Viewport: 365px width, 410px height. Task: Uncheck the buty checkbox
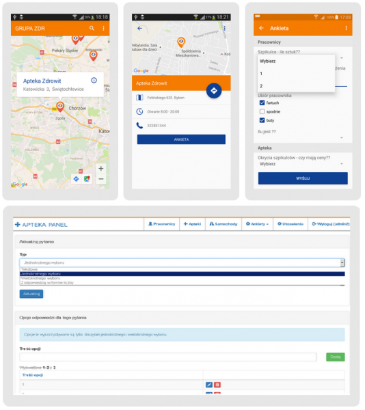[x=262, y=120]
